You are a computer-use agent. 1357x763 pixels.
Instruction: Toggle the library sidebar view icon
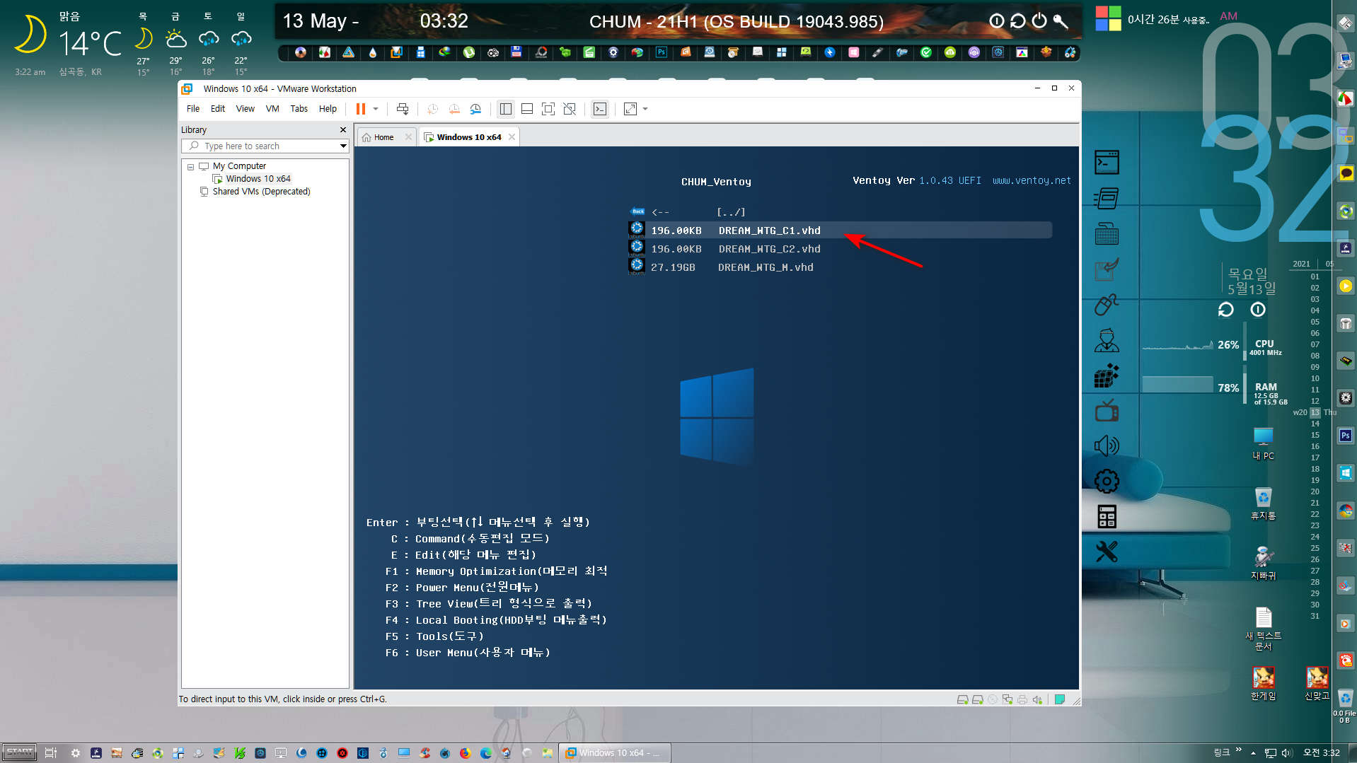pos(505,109)
